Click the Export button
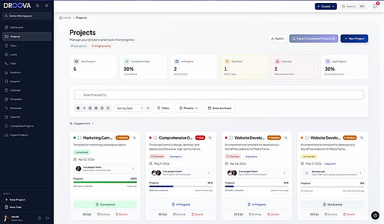 coord(278,38)
